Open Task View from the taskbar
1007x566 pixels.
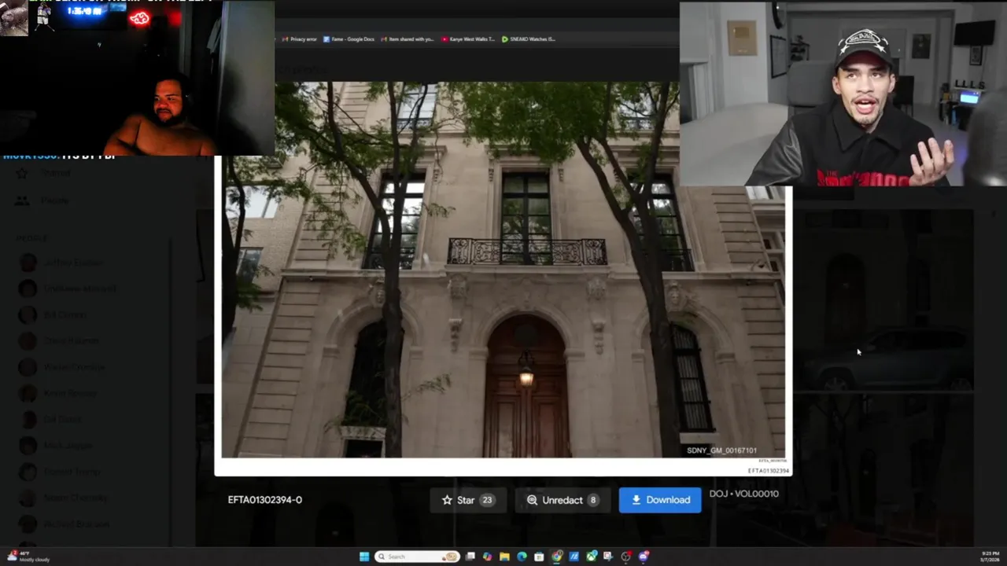470,557
